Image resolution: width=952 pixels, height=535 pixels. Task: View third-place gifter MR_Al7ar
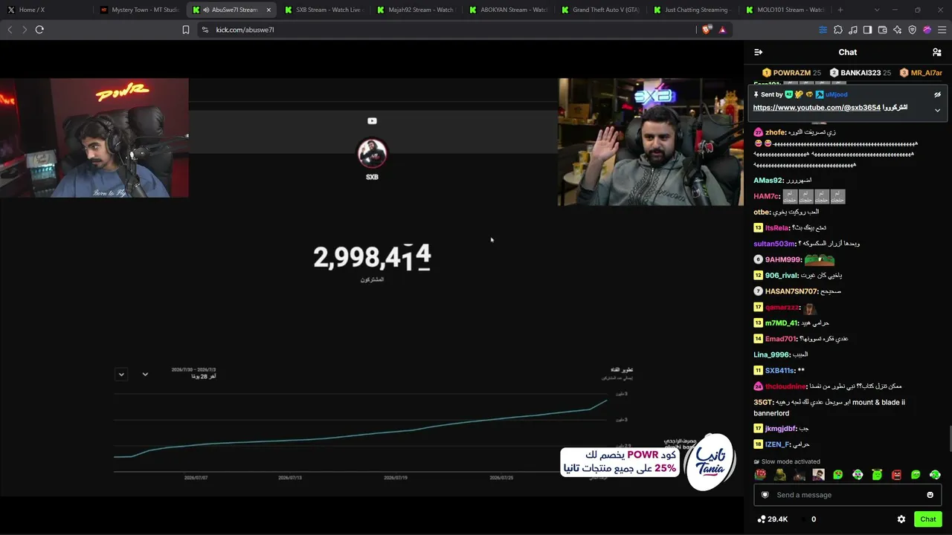click(921, 73)
